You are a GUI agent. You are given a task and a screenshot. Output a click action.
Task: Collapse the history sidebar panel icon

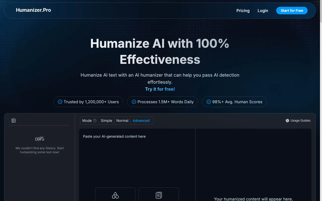[x=14, y=121]
